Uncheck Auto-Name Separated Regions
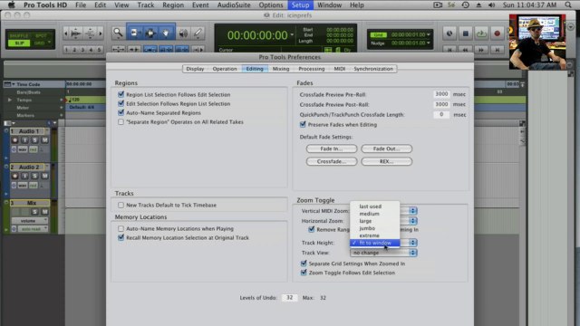This screenshot has height=326, width=580. coord(121,112)
